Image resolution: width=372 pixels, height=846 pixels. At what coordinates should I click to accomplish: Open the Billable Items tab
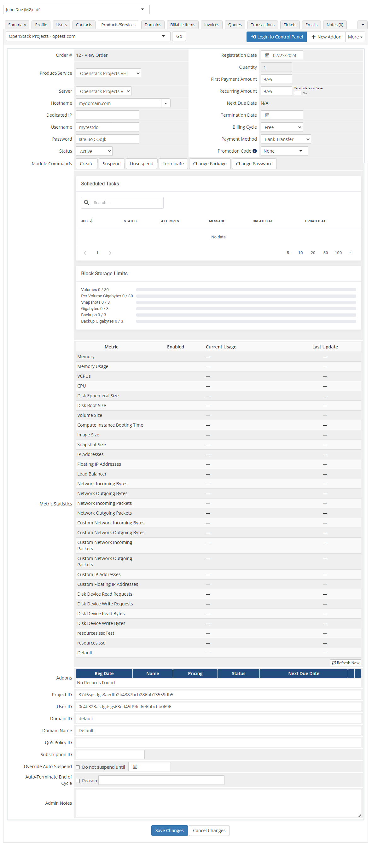tap(183, 25)
